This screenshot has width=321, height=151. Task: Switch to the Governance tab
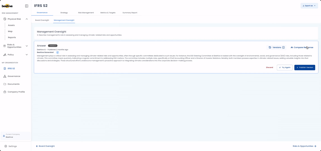pos(42,13)
